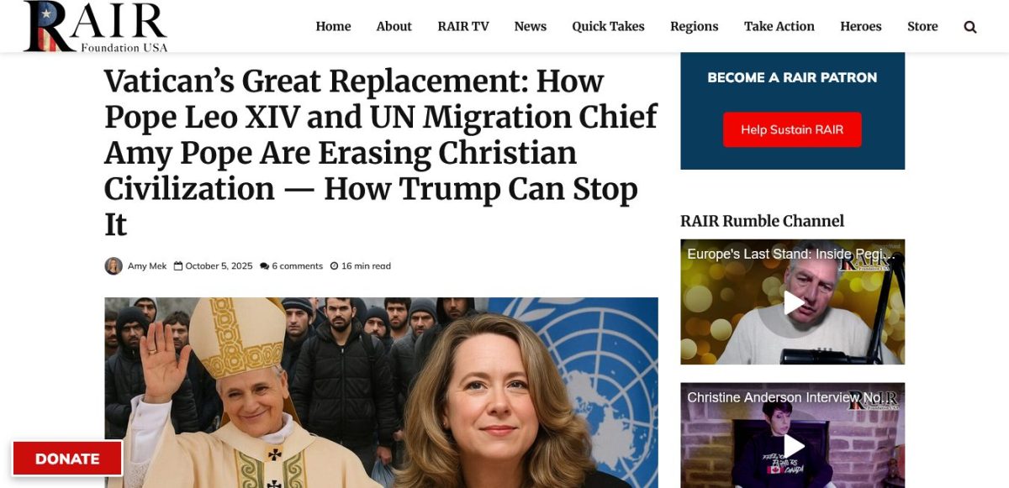Expand the Regions menu

click(x=695, y=26)
